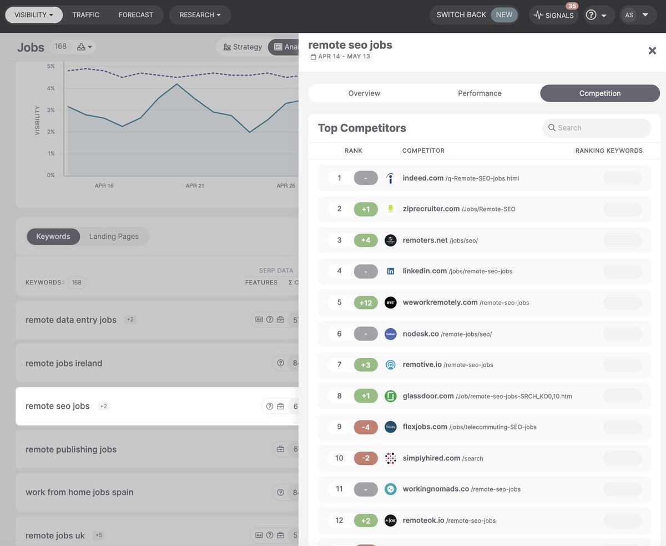Select the remote jobs uk keyword
This screenshot has width=666, height=546.
pyautogui.click(x=56, y=535)
